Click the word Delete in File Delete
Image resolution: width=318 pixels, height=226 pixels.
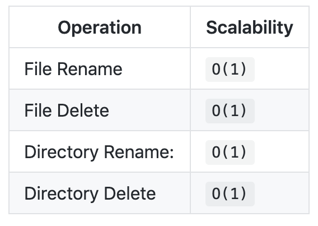tap(83, 110)
